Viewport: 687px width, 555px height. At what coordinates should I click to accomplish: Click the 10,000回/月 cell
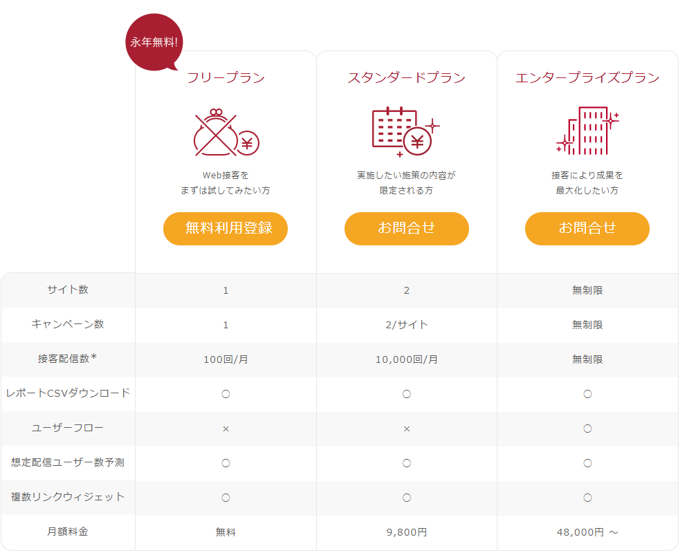pos(407,359)
